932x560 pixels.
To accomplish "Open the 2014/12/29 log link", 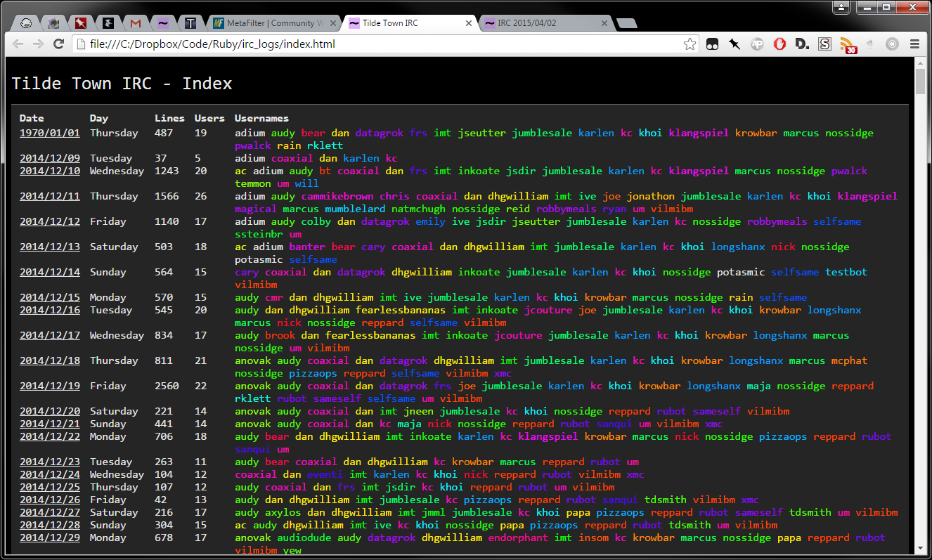I will (50, 538).
